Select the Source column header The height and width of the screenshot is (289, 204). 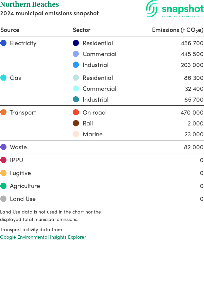tap(10, 30)
